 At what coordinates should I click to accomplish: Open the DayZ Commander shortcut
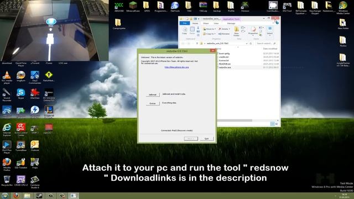[x=35, y=77]
